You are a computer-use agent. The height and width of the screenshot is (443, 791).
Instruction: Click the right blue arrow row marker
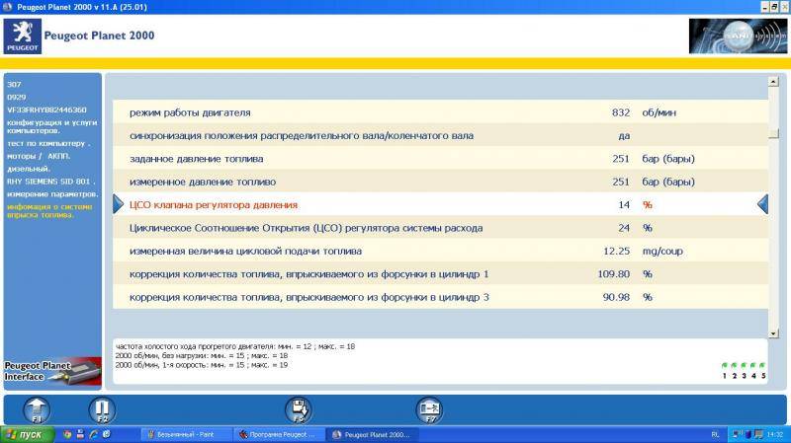click(762, 204)
